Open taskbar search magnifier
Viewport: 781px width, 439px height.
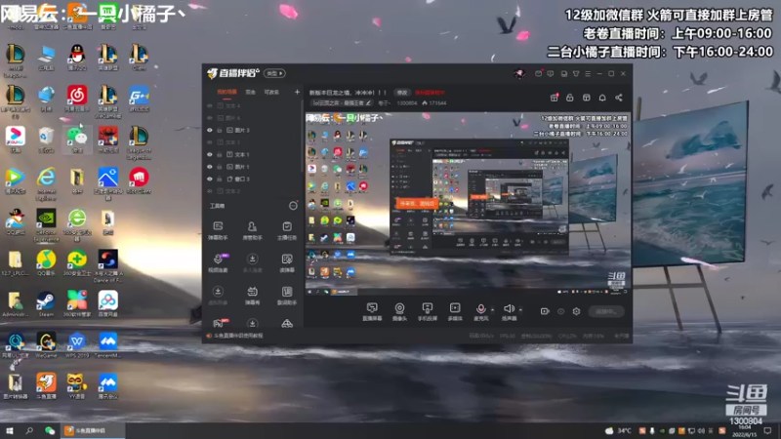click(x=29, y=430)
